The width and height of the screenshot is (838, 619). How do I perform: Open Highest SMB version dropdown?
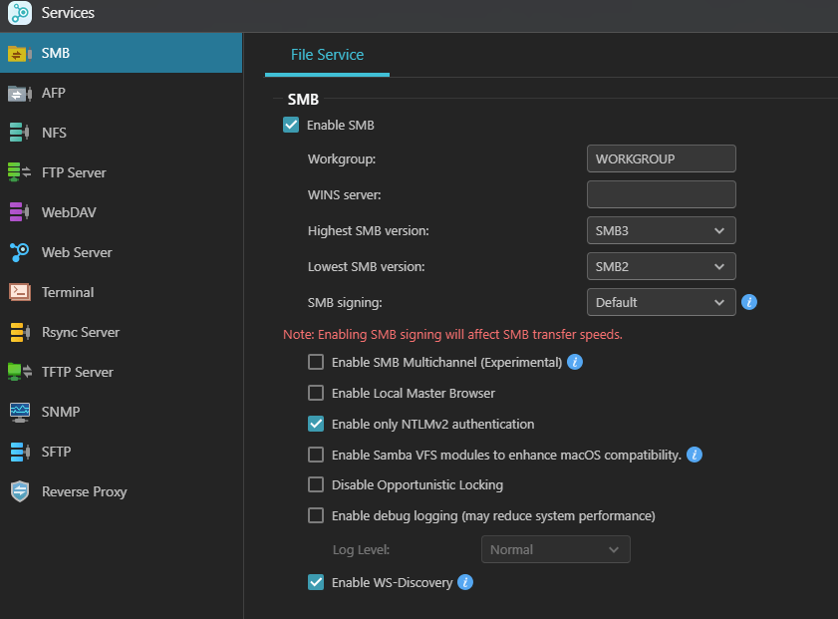(x=661, y=230)
